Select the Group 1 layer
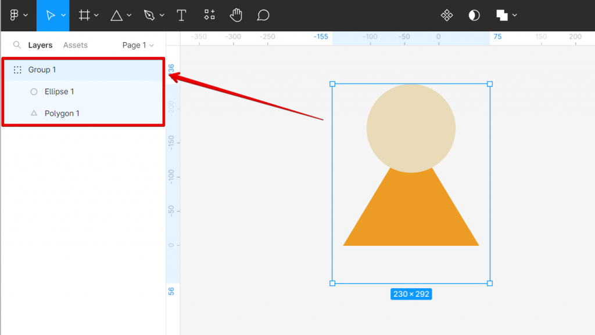The width and height of the screenshot is (595, 335). click(42, 70)
